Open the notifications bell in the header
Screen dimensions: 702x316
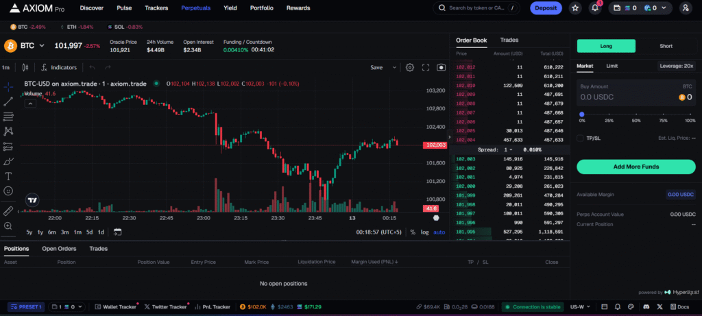595,8
